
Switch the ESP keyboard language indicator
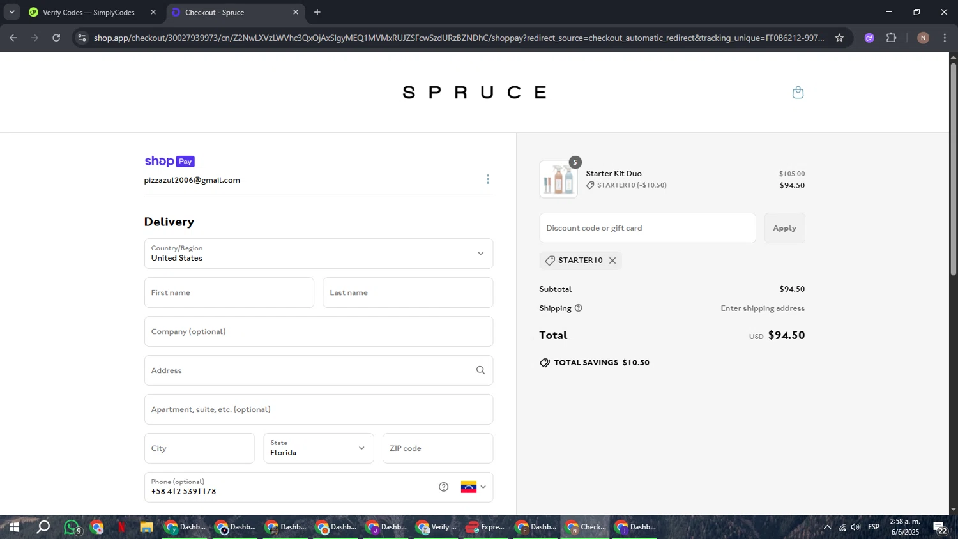(x=873, y=527)
